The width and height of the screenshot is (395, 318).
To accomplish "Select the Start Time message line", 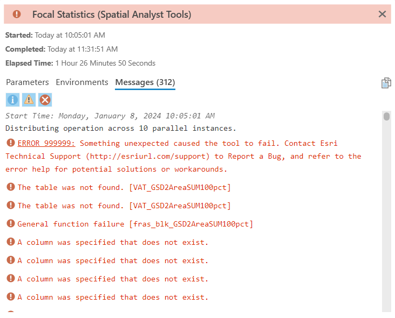I will point(110,116).
